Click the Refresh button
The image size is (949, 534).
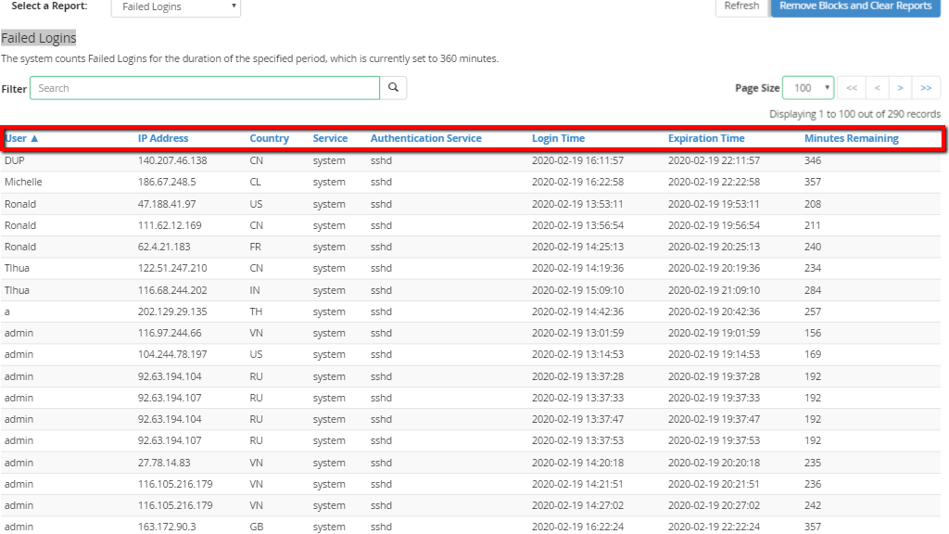point(741,6)
